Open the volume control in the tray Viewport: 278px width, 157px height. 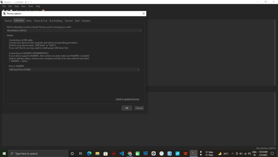tap(249, 153)
